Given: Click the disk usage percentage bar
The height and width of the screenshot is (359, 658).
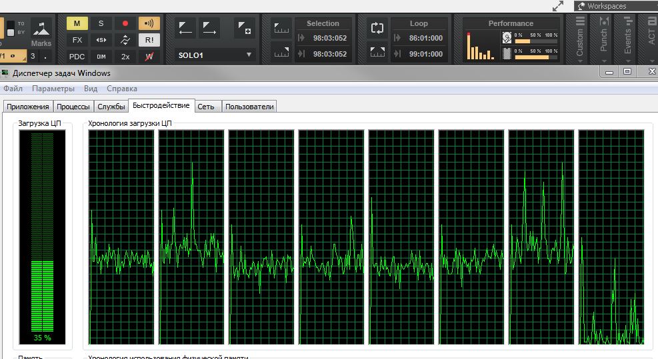Looking at the screenshot, I should click(x=536, y=41).
